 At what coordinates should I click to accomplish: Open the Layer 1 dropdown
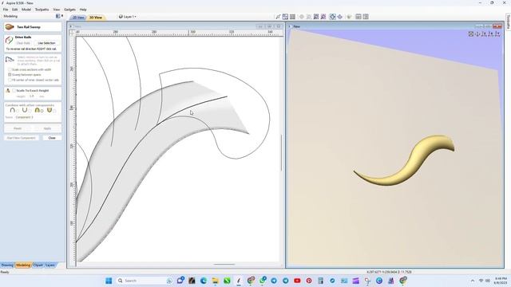click(x=128, y=17)
